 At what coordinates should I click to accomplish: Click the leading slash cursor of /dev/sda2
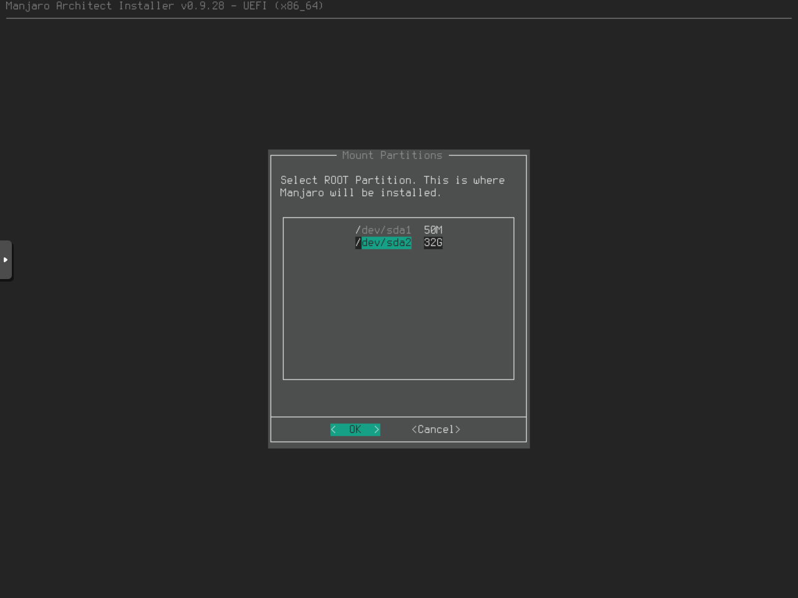(x=358, y=242)
